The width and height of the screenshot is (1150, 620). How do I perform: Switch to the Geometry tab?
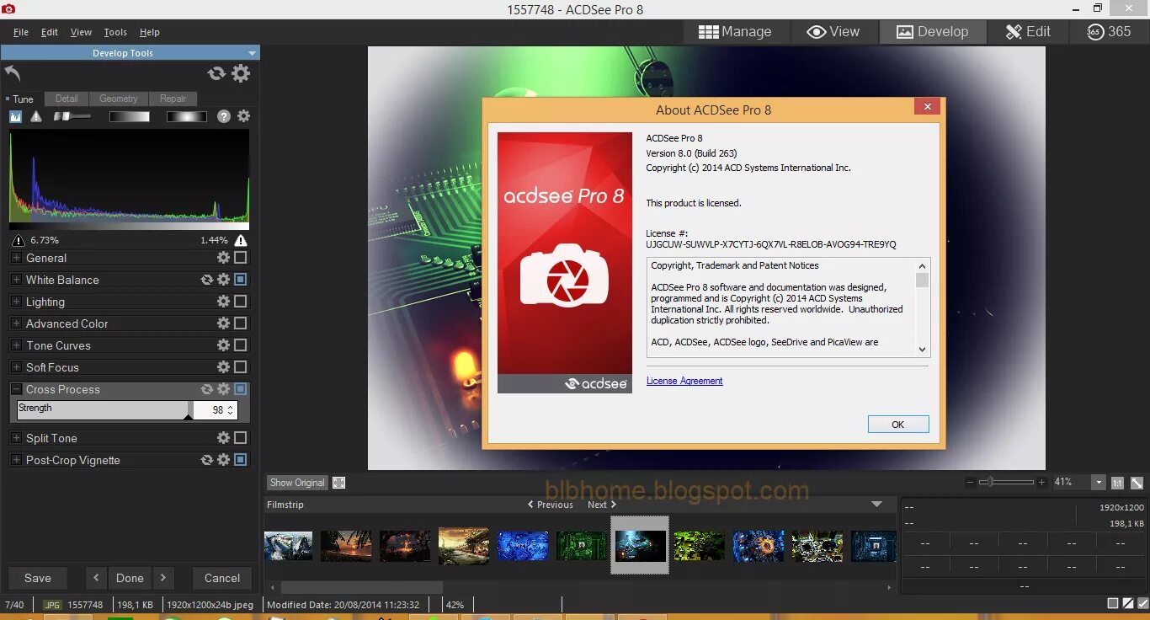pos(119,99)
